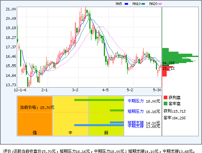Click the 获利:15.71% statistic text
The width and height of the screenshot is (202, 153).
click(x=174, y=111)
